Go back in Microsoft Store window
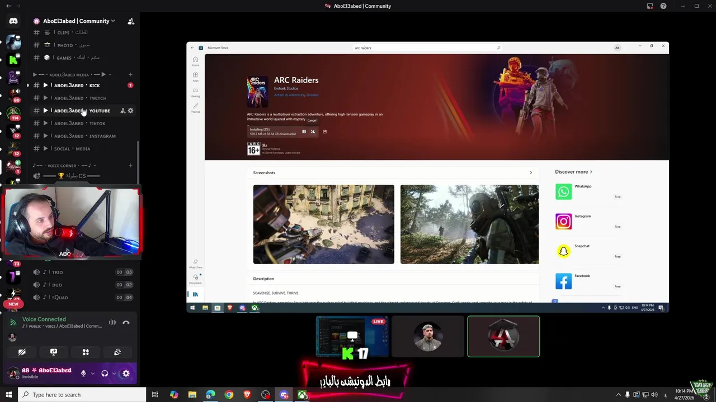The image size is (716, 402). 192,48
